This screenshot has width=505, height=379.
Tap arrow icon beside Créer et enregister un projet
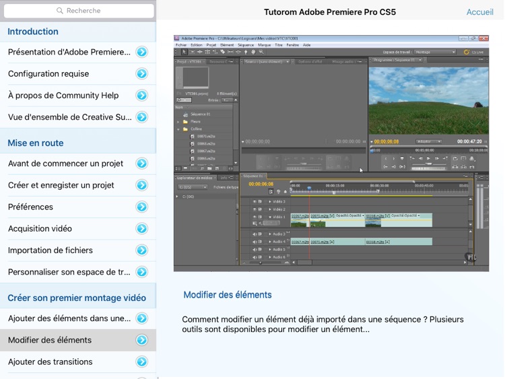(x=141, y=185)
